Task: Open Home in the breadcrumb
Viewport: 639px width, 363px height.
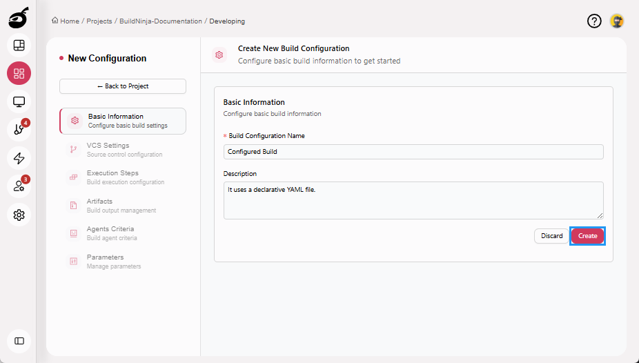Action: [70, 21]
